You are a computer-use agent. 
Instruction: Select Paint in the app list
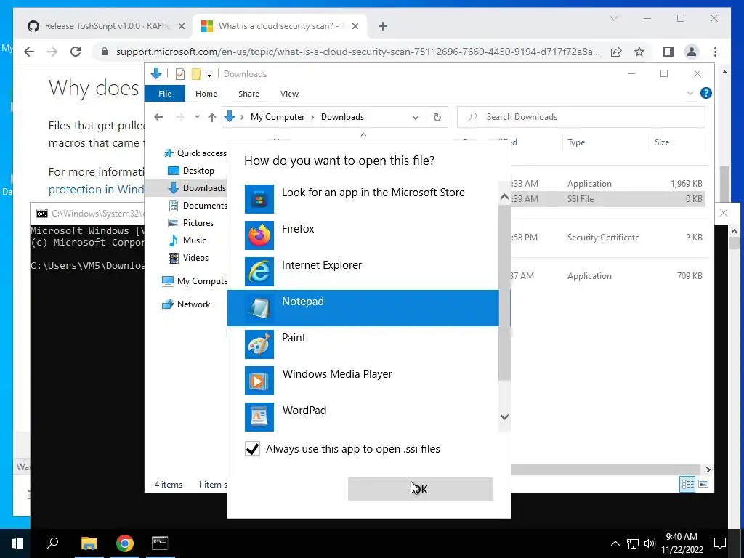[x=363, y=344]
